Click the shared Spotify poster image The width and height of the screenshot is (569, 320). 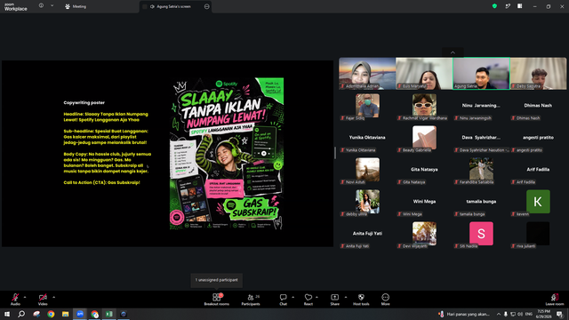pyautogui.click(x=227, y=154)
